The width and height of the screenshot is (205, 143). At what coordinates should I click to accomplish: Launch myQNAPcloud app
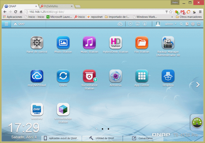(37, 76)
